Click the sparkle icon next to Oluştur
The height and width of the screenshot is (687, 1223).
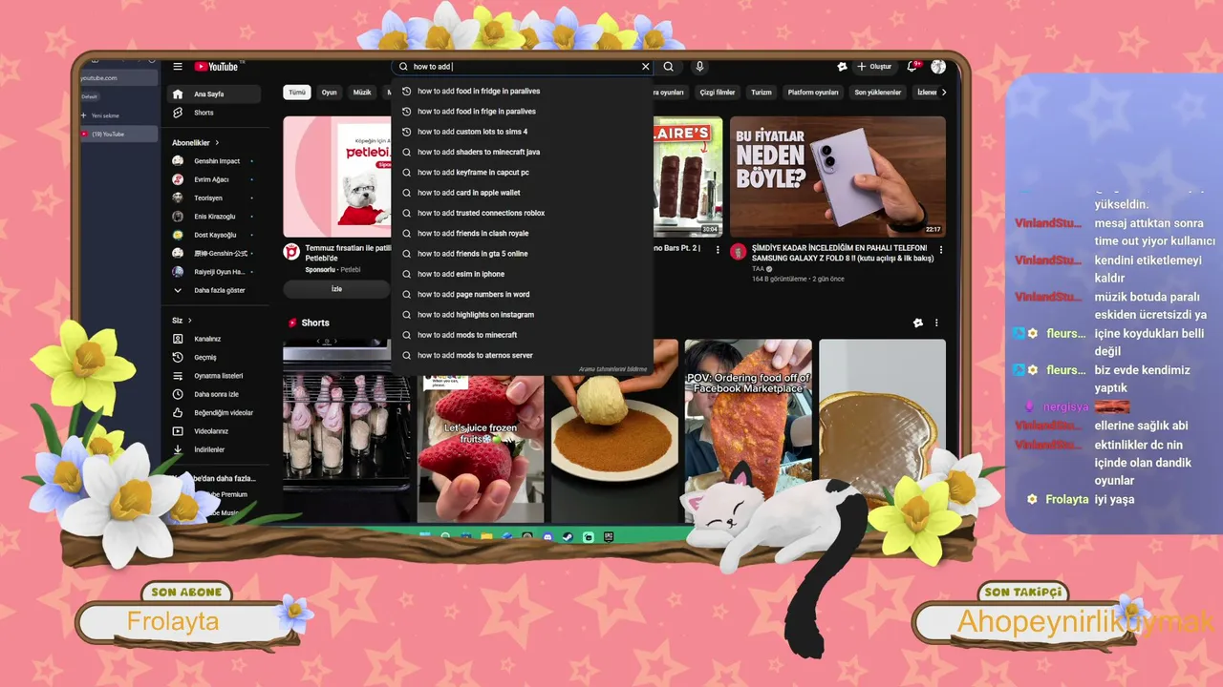click(842, 67)
